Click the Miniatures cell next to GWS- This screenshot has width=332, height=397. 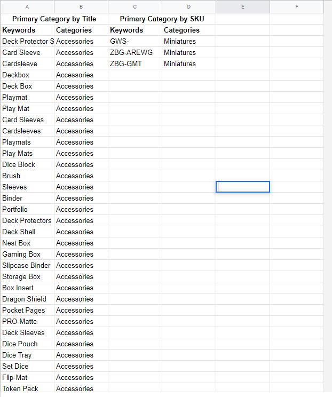point(189,41)
